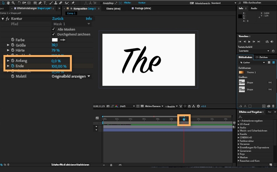The width and height of the screenshot is (277, 172).
Task: Click the reset icon beside Leertaste
Action: (273, 51)
